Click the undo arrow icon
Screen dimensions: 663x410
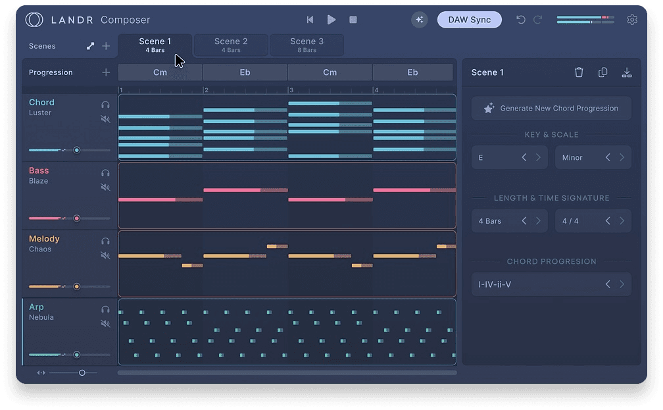pos(521,20)
